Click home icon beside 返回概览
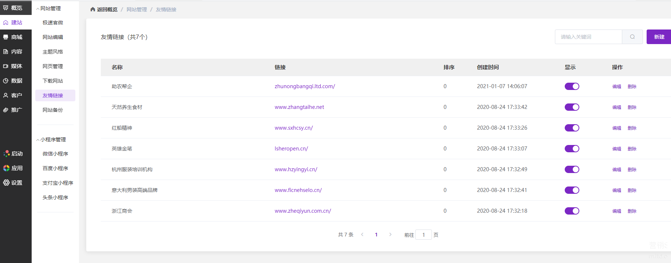Image resolution: width=671 pixels, height=263 pixels. click(x=93, y=9)
